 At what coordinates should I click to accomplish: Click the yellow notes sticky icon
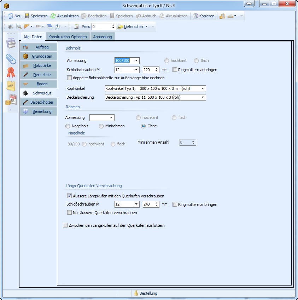(11, 86)
